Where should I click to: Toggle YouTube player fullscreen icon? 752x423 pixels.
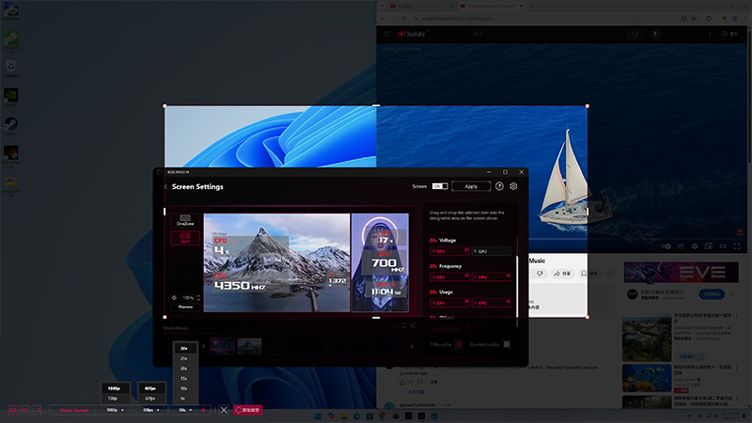point(737,246)
